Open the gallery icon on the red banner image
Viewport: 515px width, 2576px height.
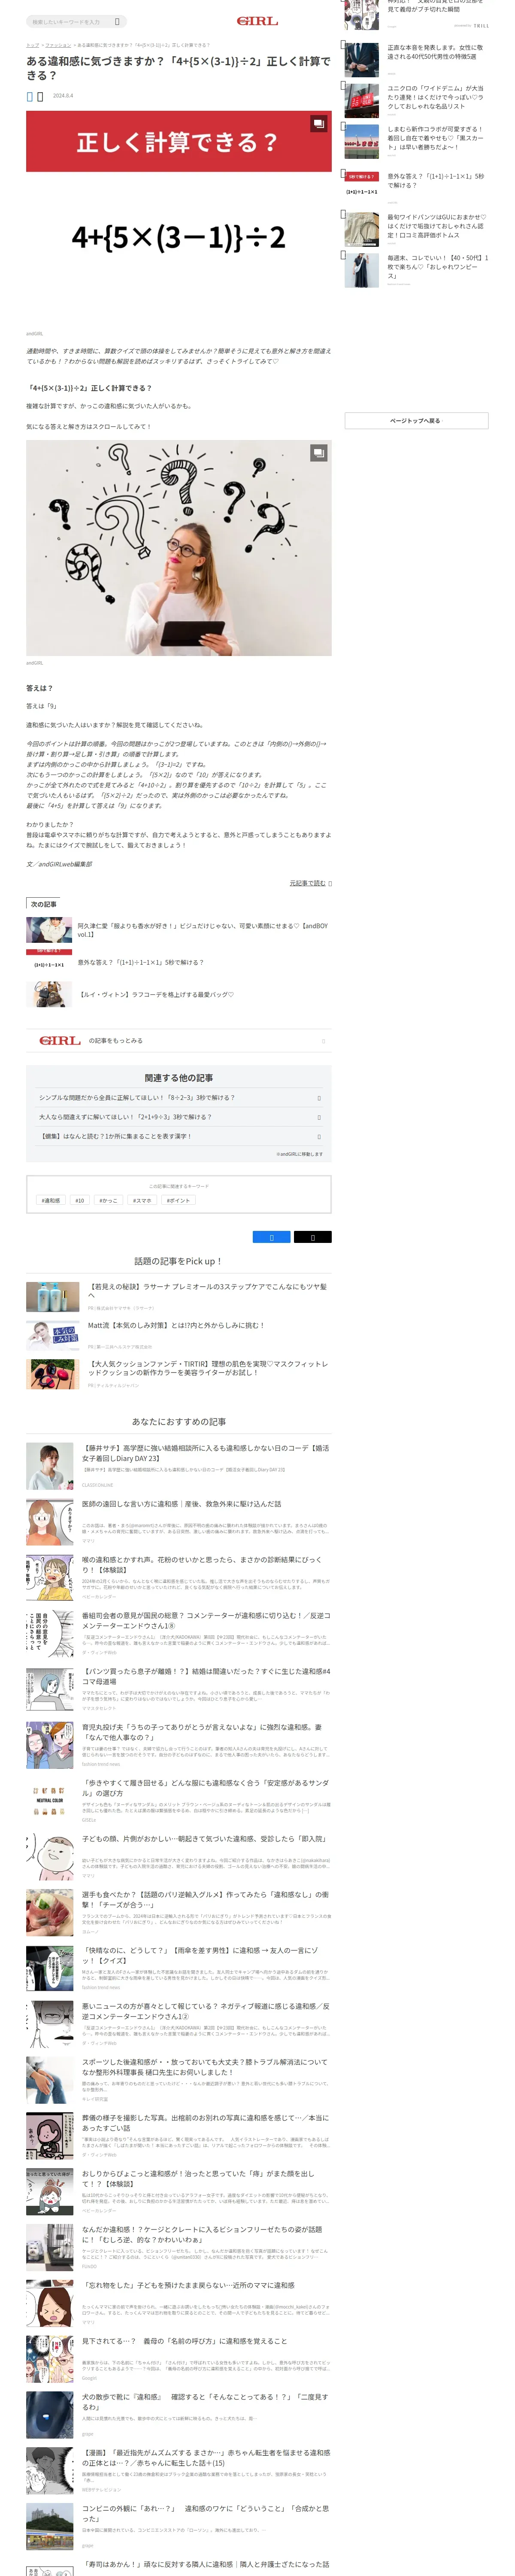point(318,124)
